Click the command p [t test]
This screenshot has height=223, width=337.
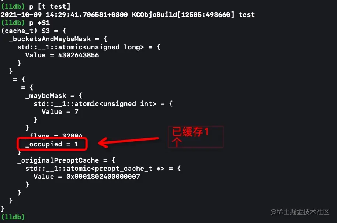[x=50, y=6]
